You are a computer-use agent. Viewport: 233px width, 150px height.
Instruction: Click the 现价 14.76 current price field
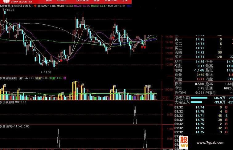click(190, 62)
